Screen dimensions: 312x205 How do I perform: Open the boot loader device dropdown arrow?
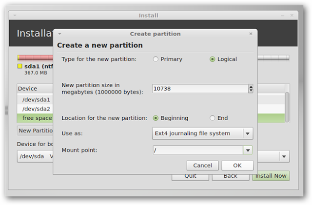[x=284, y=156]
